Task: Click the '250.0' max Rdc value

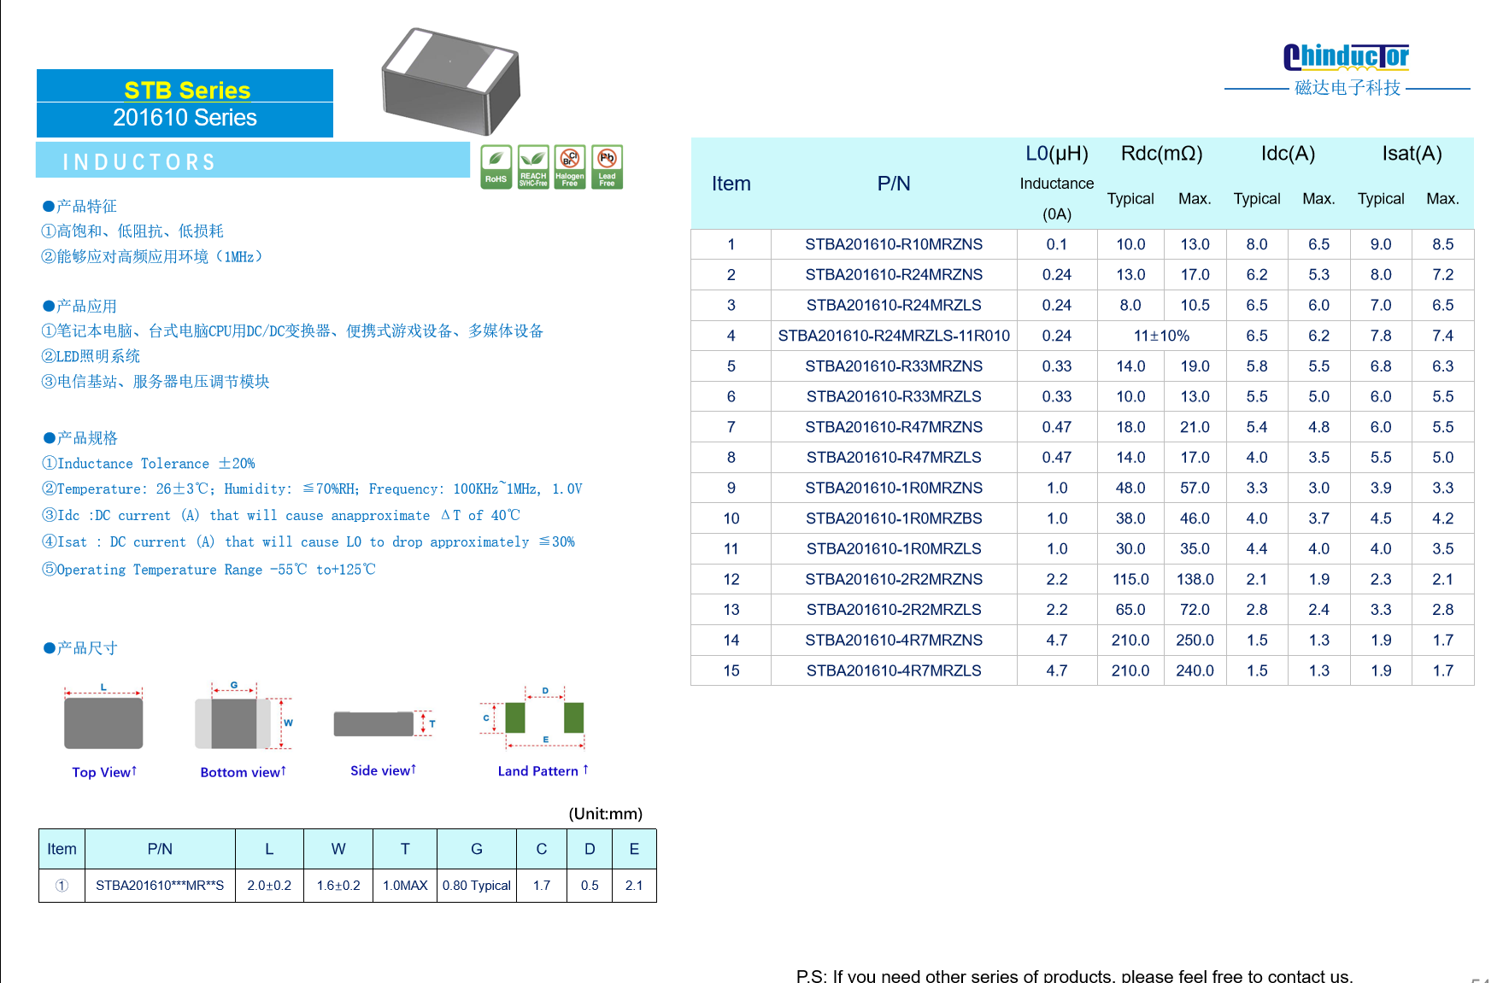Action: [x=1195, y=641]
